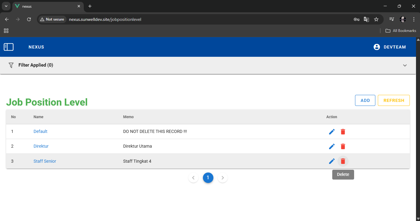
Task: Click the filter funnel icon
Action: (11, 65)
